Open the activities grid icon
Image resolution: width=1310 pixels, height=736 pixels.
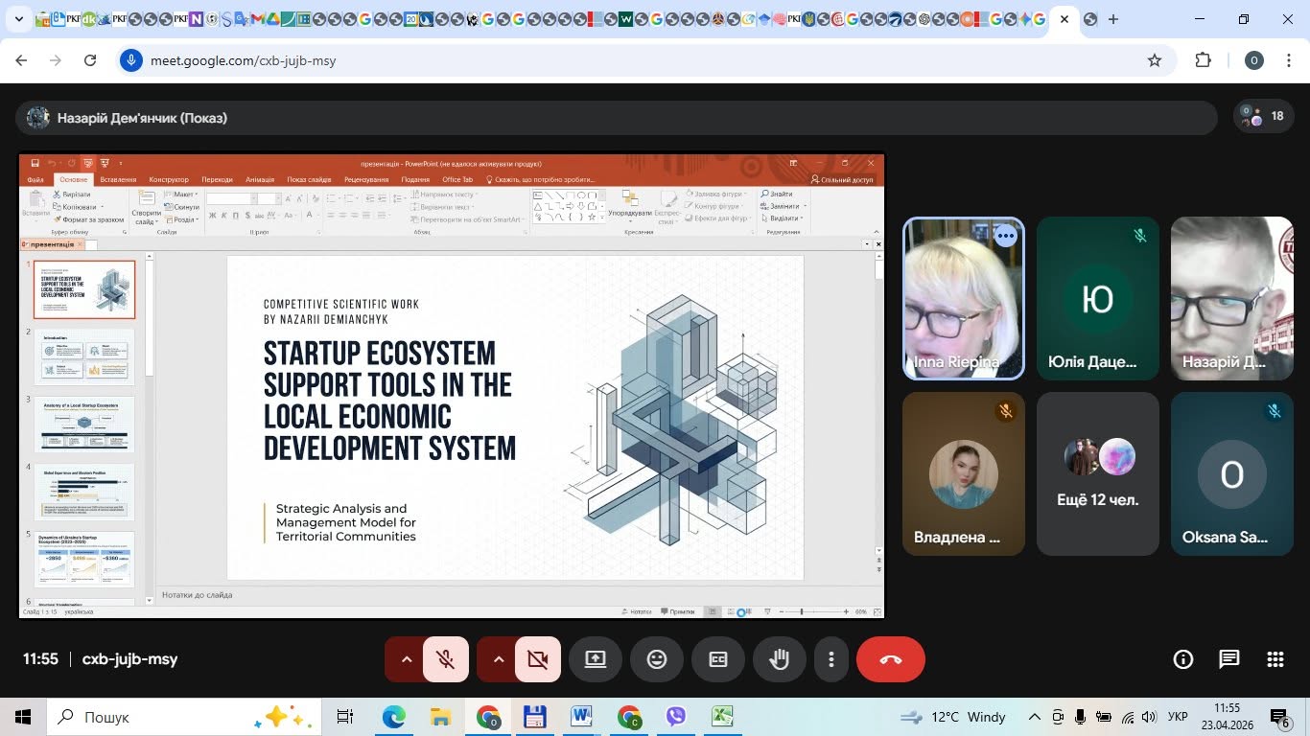coord(1275,659)
